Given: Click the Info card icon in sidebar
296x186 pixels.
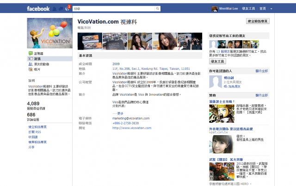Looking at the screenshot, I should (31, 59).
